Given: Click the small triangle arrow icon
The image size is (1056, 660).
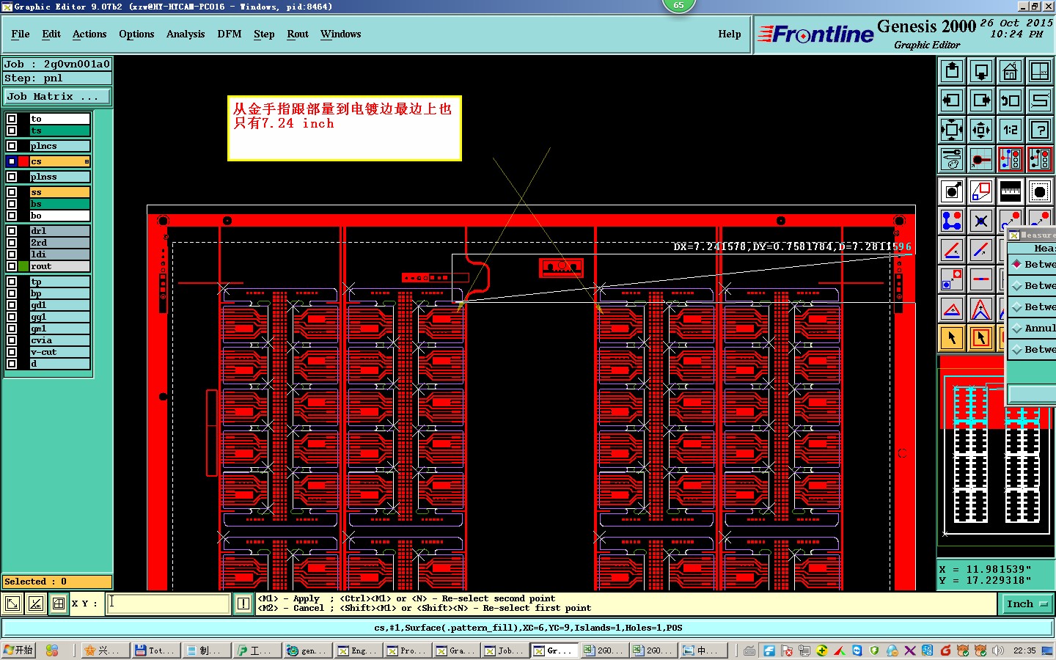Looking at the screenshot, I should click(952, 309).
